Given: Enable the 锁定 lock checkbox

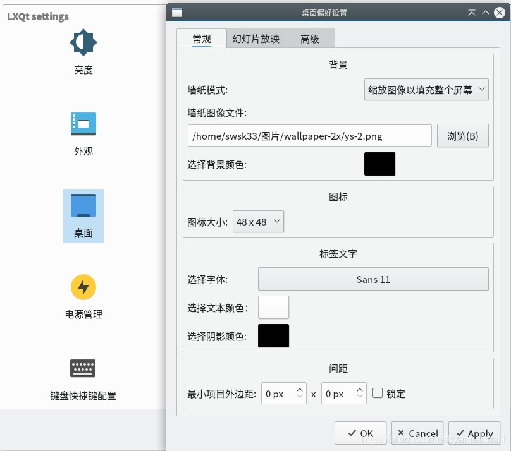Looking at the screenshot, I should pos(378,393).
